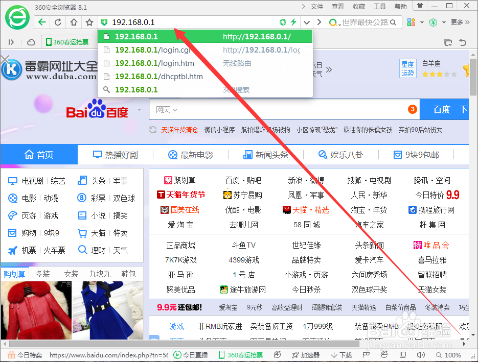Open the 新闻头条 navigation tab
The height and width of the screenshot is (362, 478).
pyautogui.click(x=265, y=155)
